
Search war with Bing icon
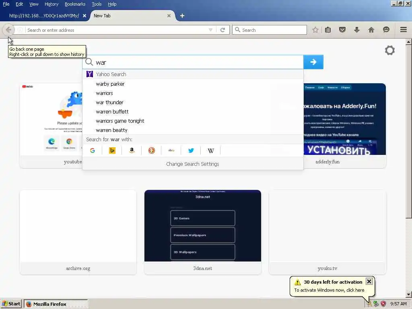(112, 150)
